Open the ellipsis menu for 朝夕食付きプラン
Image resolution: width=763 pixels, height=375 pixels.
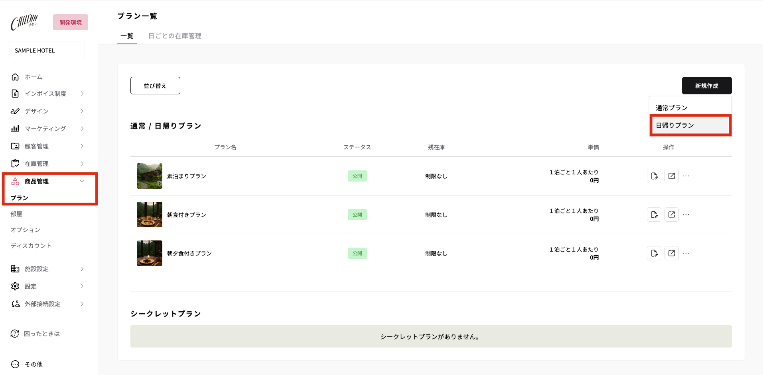pyautogui.click(x=686, y=253)
